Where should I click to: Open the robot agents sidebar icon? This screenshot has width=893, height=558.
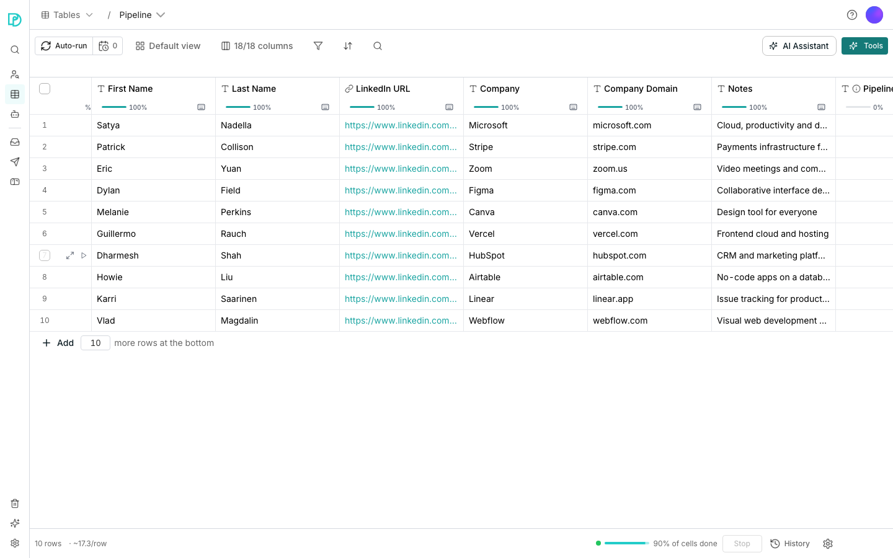[x=15, y=114]
